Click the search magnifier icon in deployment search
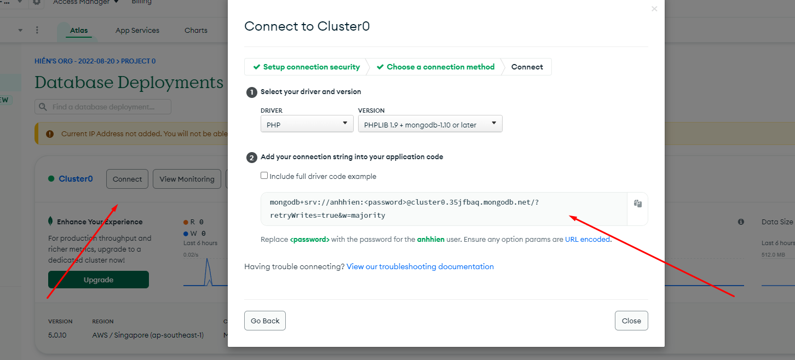This screenshot has height=360, width=795. click(43, 107)
